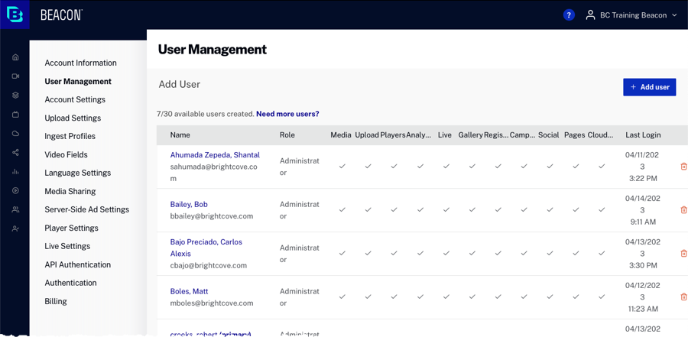Open Live Settings
Screen dimensions: 688x337
(x=67, y=246)
